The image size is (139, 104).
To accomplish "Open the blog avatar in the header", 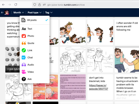I will [x=7, y=13].
